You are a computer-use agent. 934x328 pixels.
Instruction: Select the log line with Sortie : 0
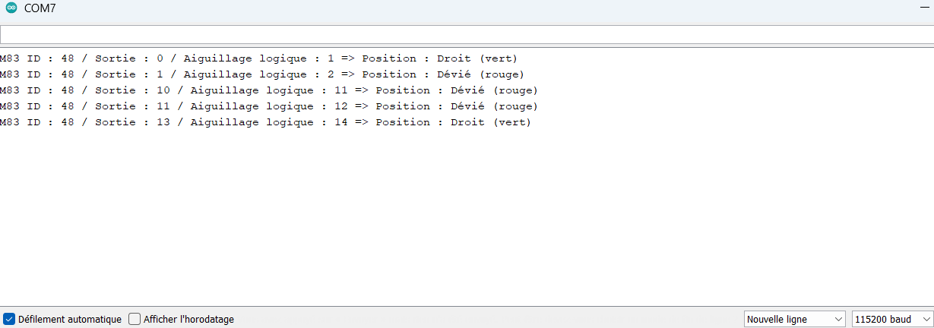(x=258, y=58)
